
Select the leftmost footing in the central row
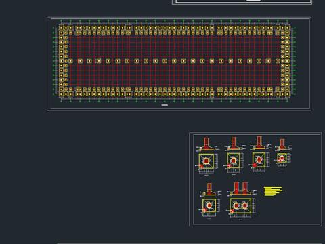click(70, 61)
